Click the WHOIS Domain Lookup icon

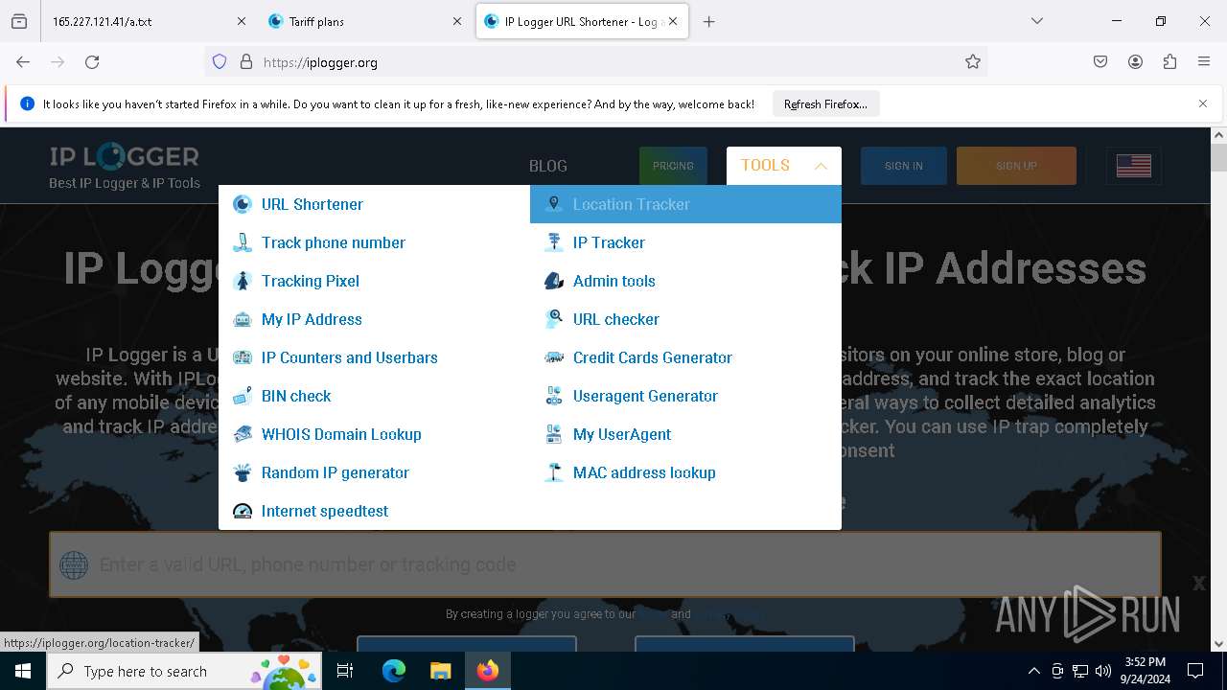pyautogui.click(x=243, y=434)
